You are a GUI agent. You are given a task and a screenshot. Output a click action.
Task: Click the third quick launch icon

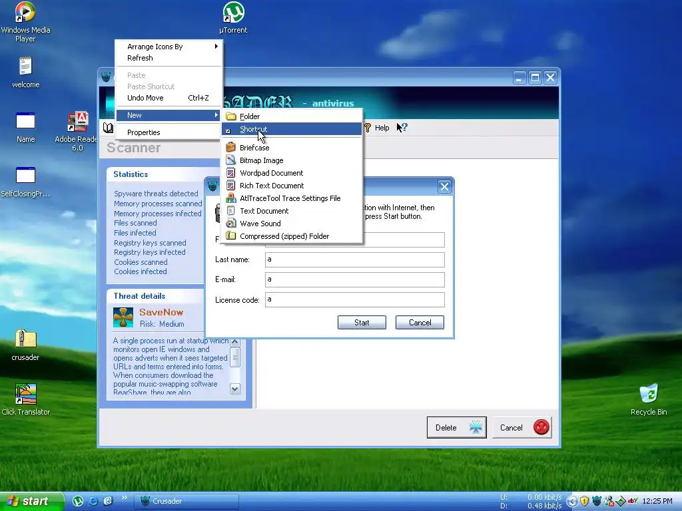[108, 501]
